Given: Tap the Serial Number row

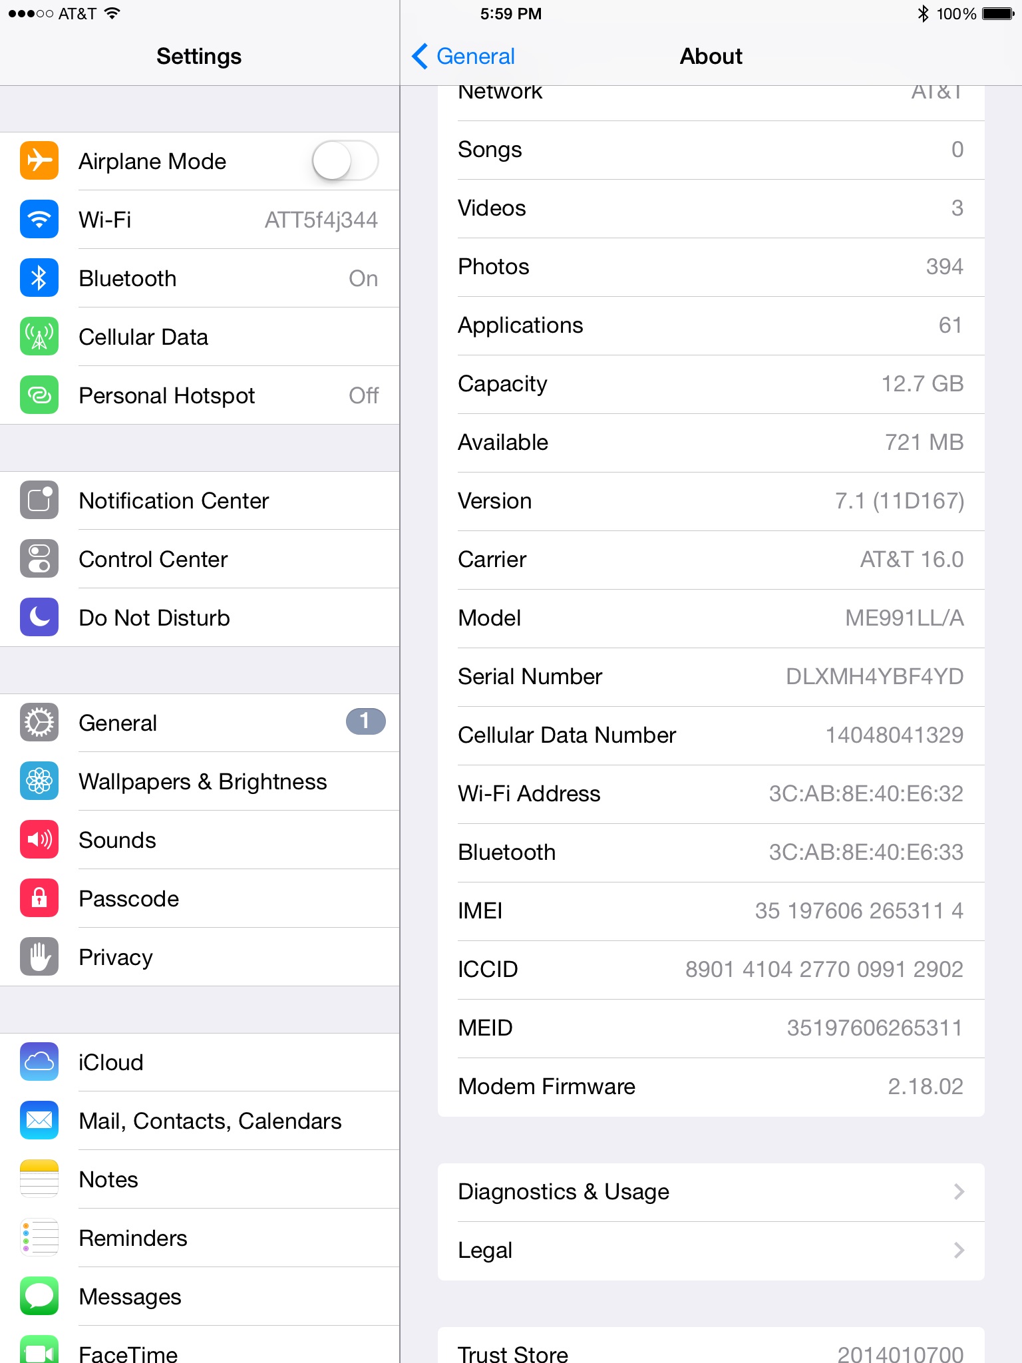Looking at the screenshot, I should pos(711,677).
